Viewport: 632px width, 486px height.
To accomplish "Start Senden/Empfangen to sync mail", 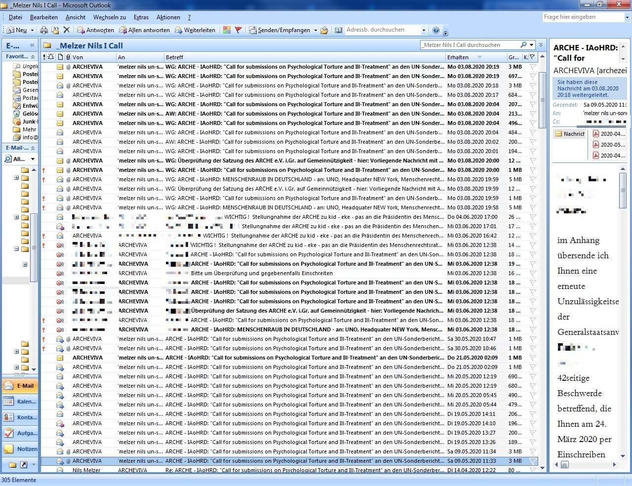I will 279,30.
